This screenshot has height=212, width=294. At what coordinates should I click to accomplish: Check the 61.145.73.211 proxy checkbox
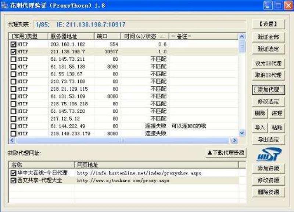13,59
